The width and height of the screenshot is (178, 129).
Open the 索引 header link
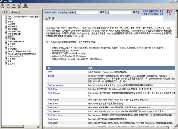click(x=162, y=11)
